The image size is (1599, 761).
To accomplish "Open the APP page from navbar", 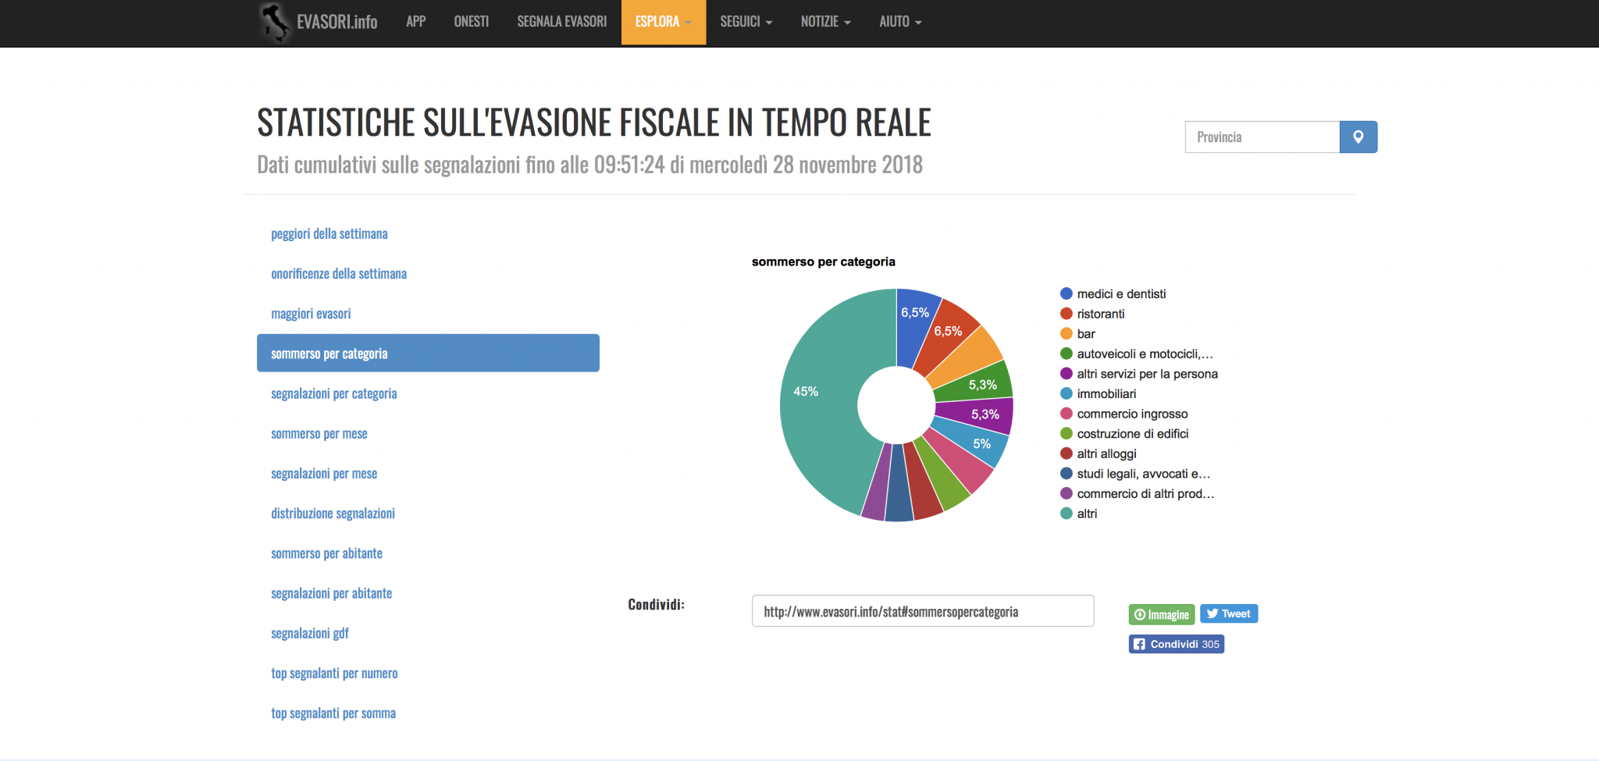I will [415, 22].
